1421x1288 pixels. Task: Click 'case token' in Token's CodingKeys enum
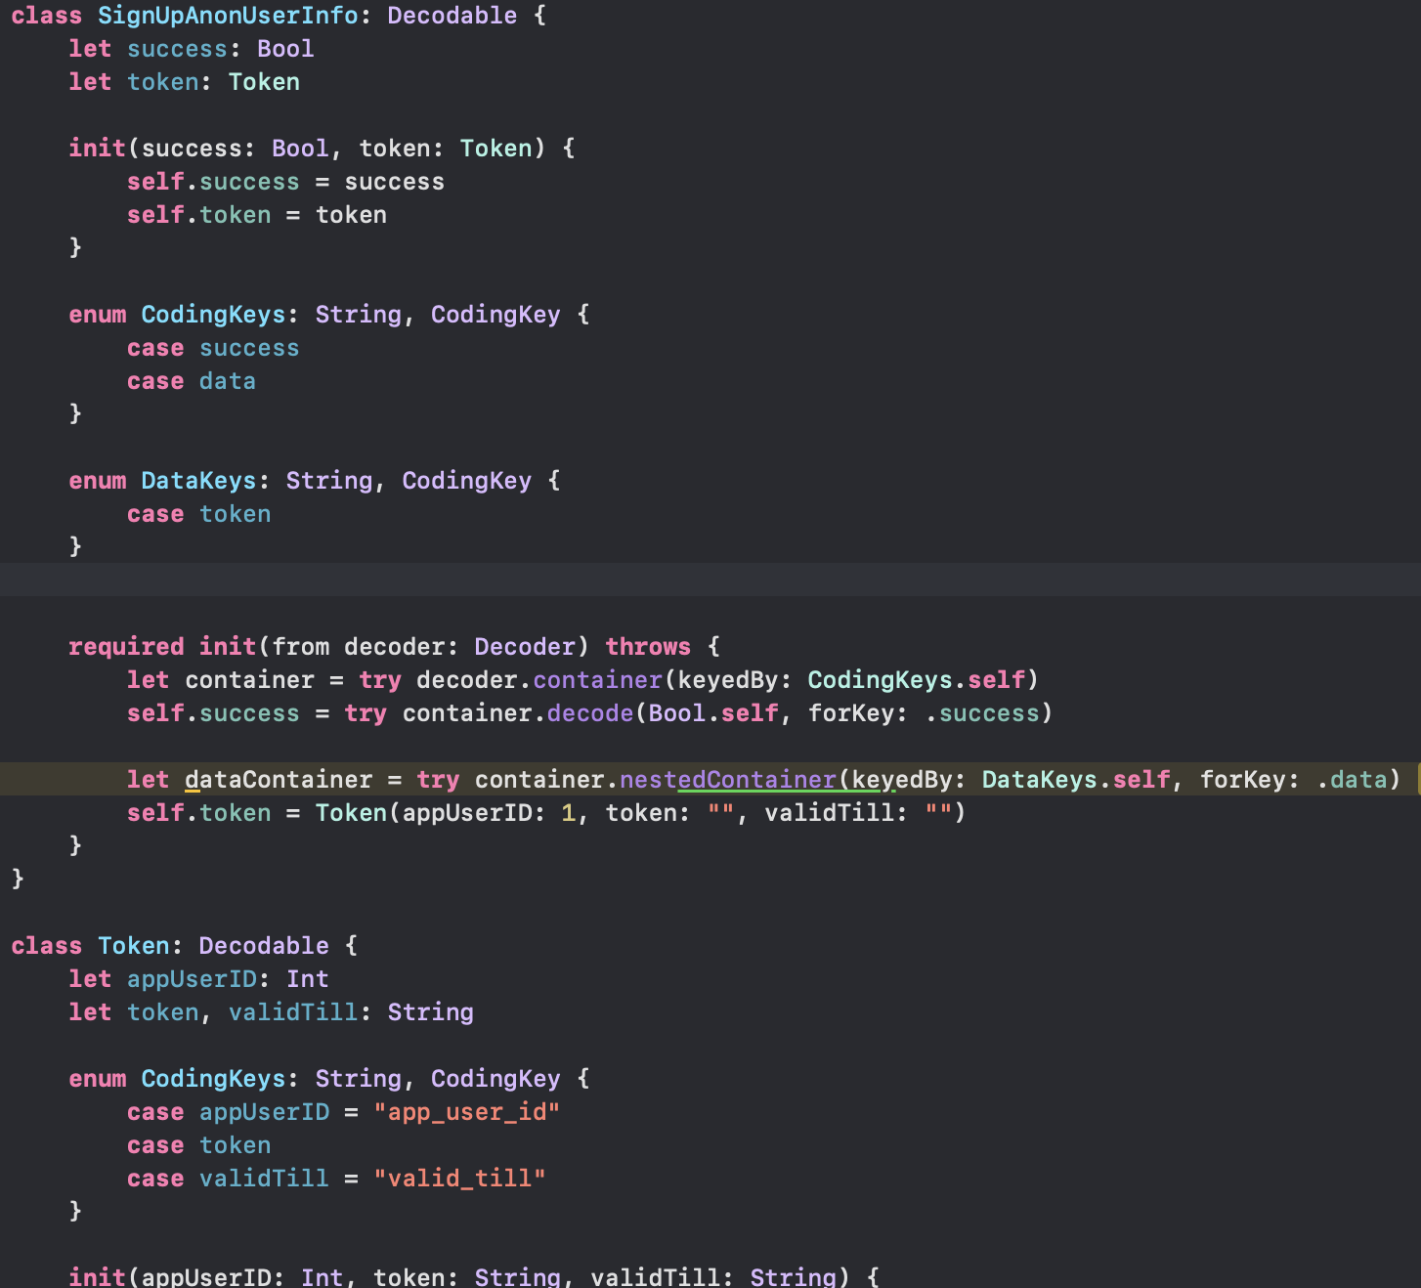click(198, 1145)
